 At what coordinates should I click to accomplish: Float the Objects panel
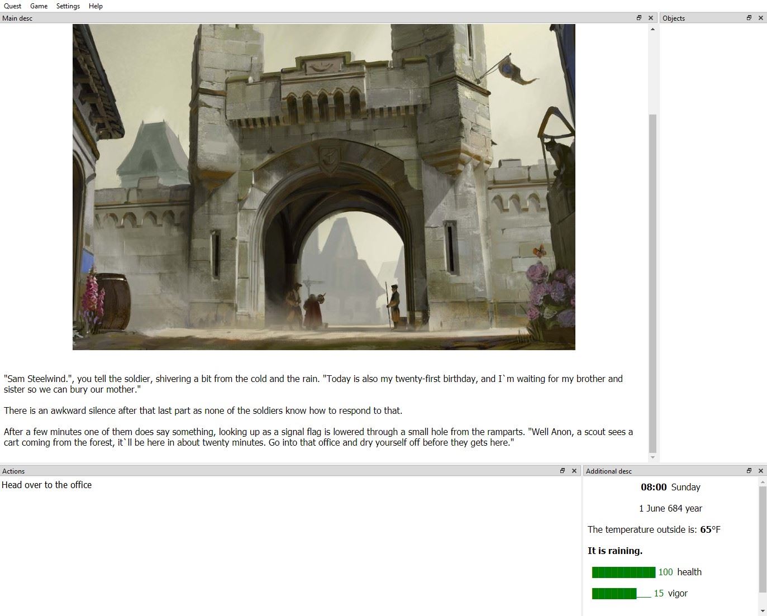click(749, 18)
